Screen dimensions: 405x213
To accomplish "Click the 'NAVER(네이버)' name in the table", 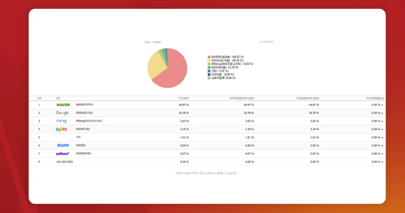I will [x=84, y=105].
